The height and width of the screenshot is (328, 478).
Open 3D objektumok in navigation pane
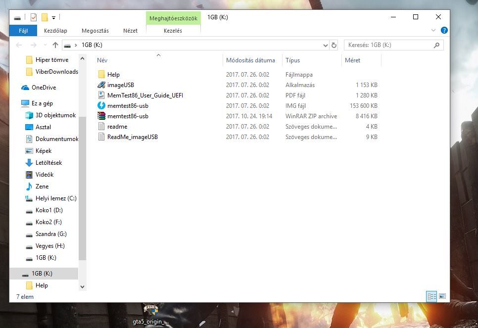tap(55, 115)
